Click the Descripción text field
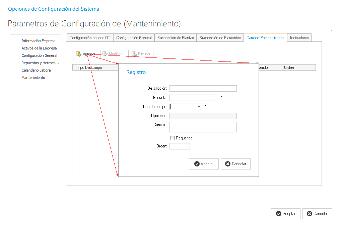The width and height of the screenshot is (341, 229). pyautogui.click(x=203, y=88)
